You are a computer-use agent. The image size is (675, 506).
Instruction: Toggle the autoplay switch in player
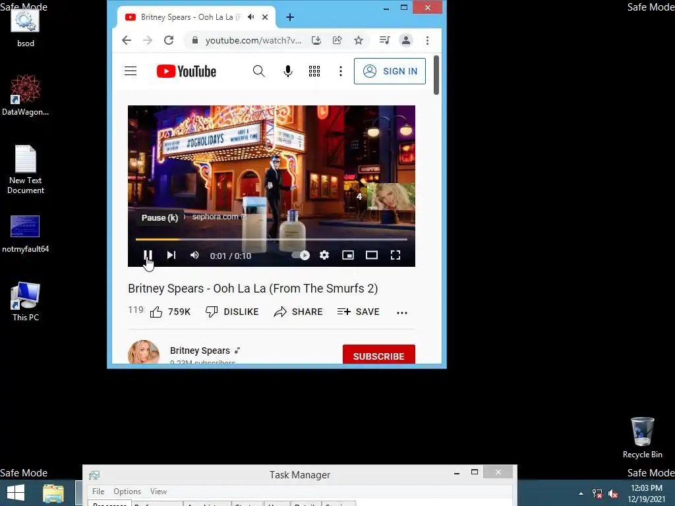point(301,255)
